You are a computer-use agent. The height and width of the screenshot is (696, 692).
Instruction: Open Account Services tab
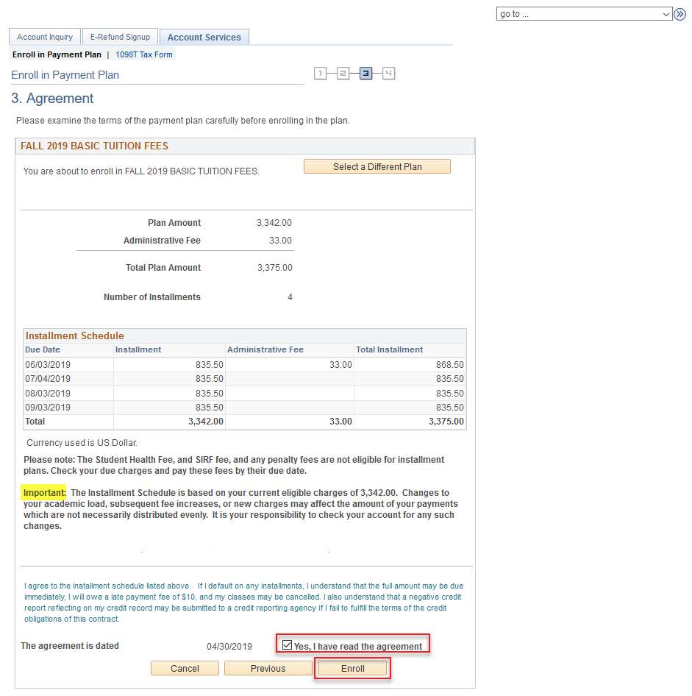(204, 38)
